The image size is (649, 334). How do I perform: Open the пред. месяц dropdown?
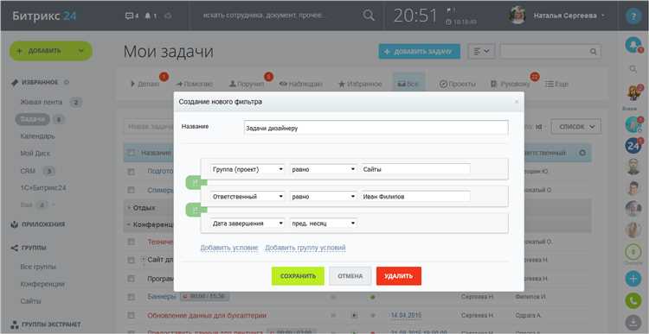coord(323,224)
